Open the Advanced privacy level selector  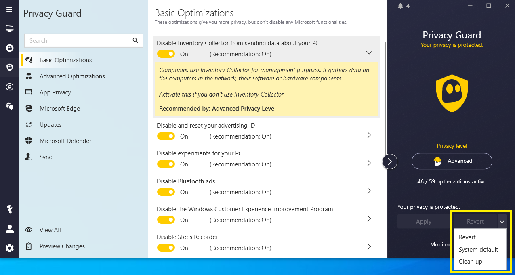(452, 161)
